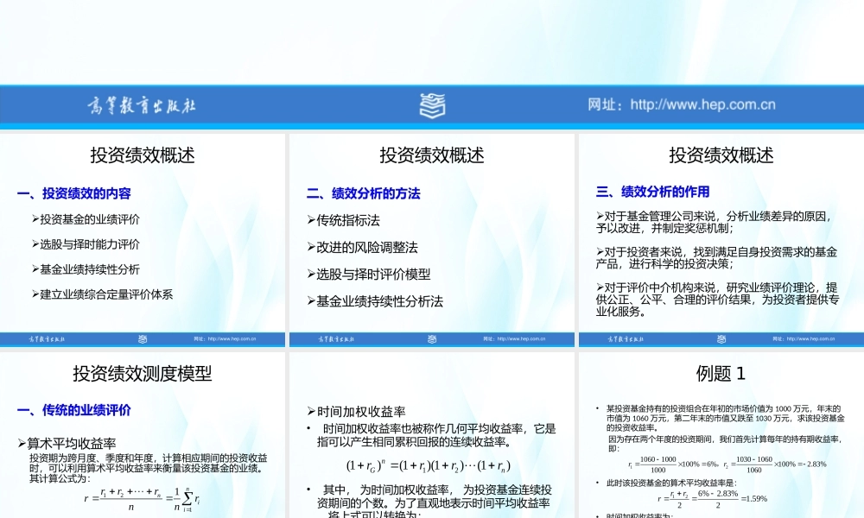Screen dimensions: 864x518
Task: Open the 例题 1 slide title
Action: coord(720,373)
